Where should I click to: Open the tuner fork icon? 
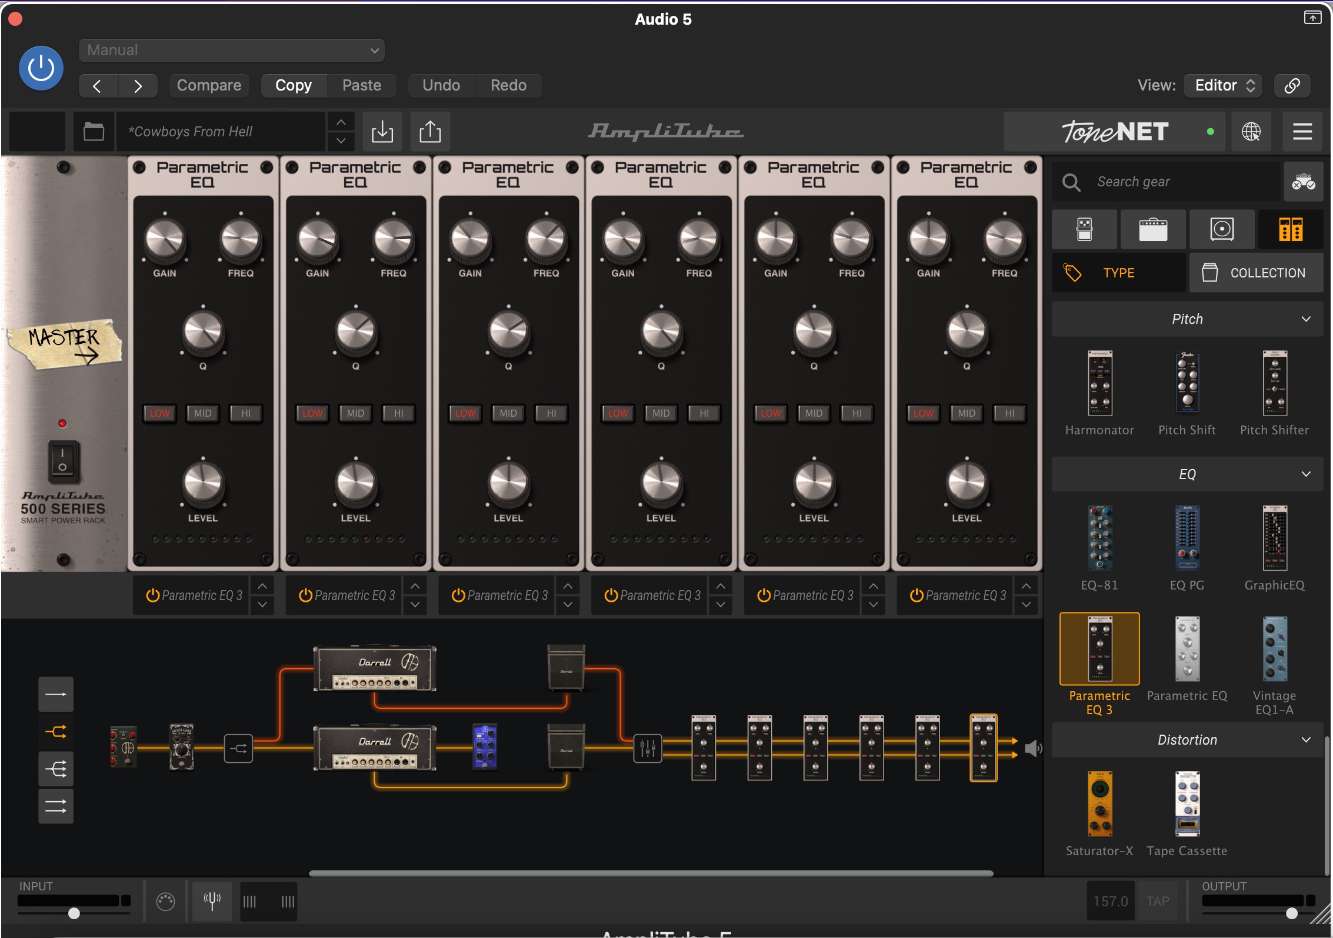tap(212, 900)
